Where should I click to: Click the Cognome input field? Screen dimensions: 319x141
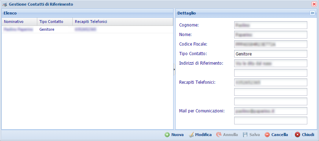tap(271, 25)
